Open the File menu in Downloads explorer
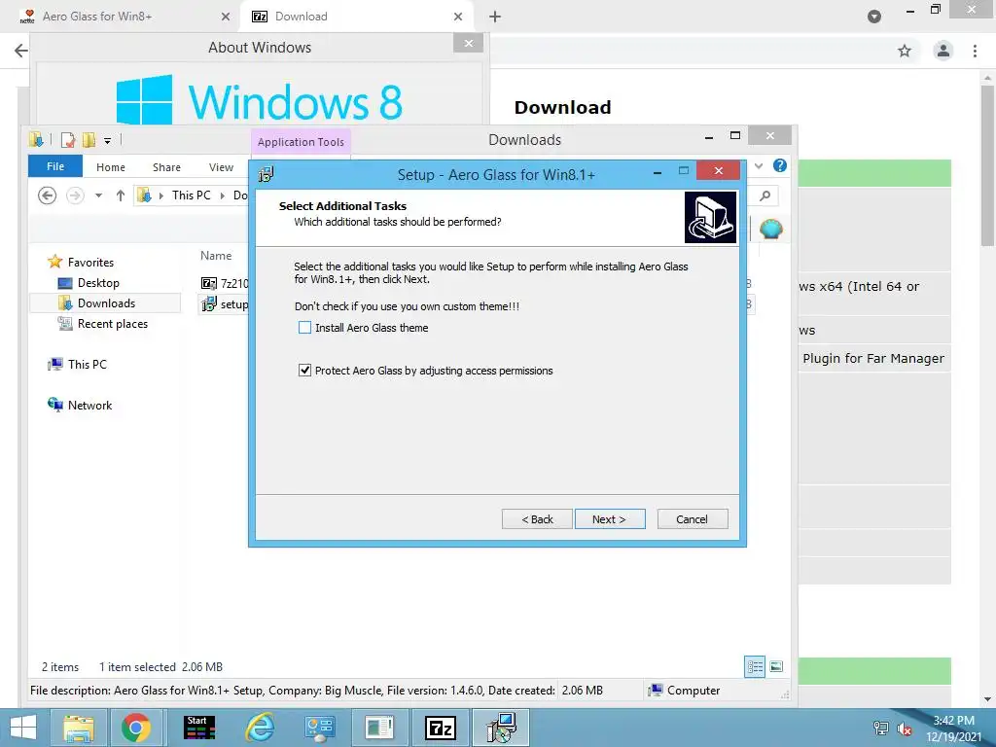996x747 pixels. pyautogui.click(x=55, y=166)
